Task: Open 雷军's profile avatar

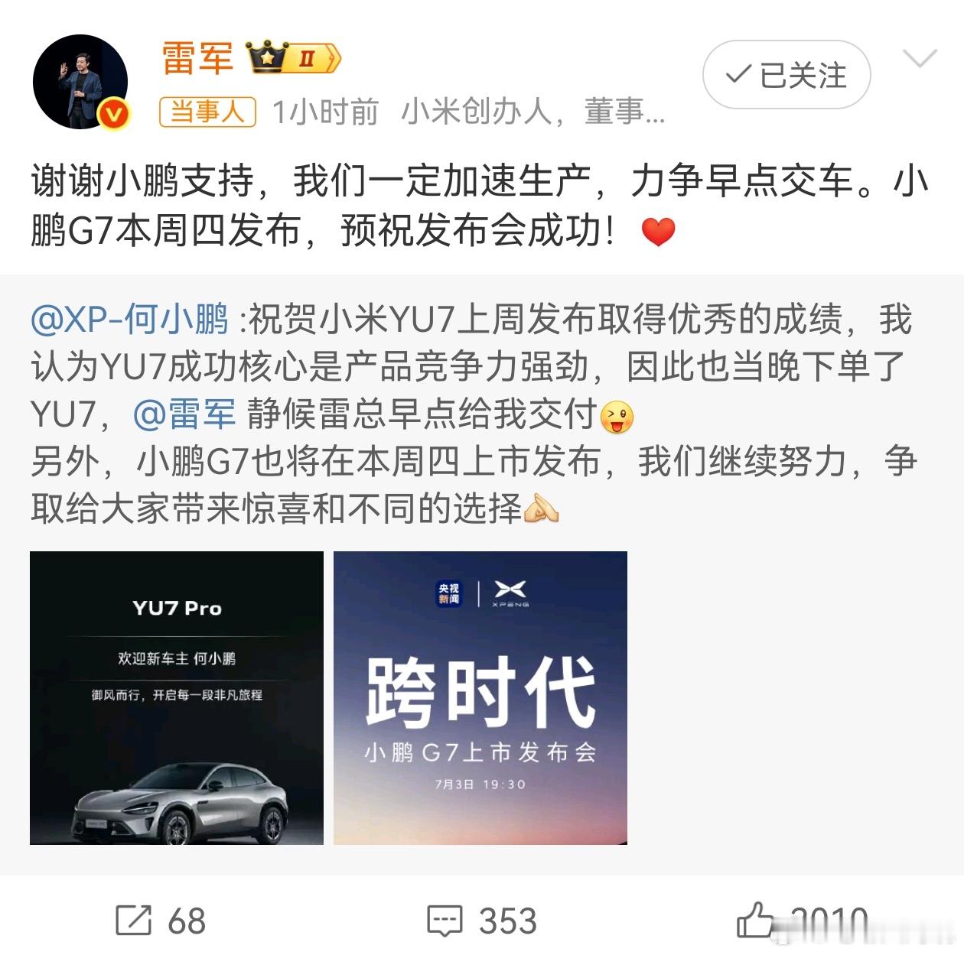Action: tap(80, 82)
